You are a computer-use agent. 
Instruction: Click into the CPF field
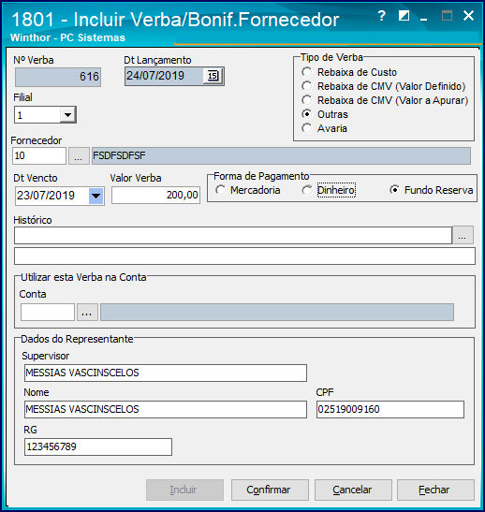389,409
